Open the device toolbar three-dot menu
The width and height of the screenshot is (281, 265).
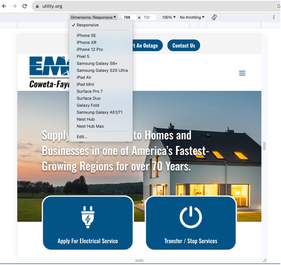click(274, 17)
